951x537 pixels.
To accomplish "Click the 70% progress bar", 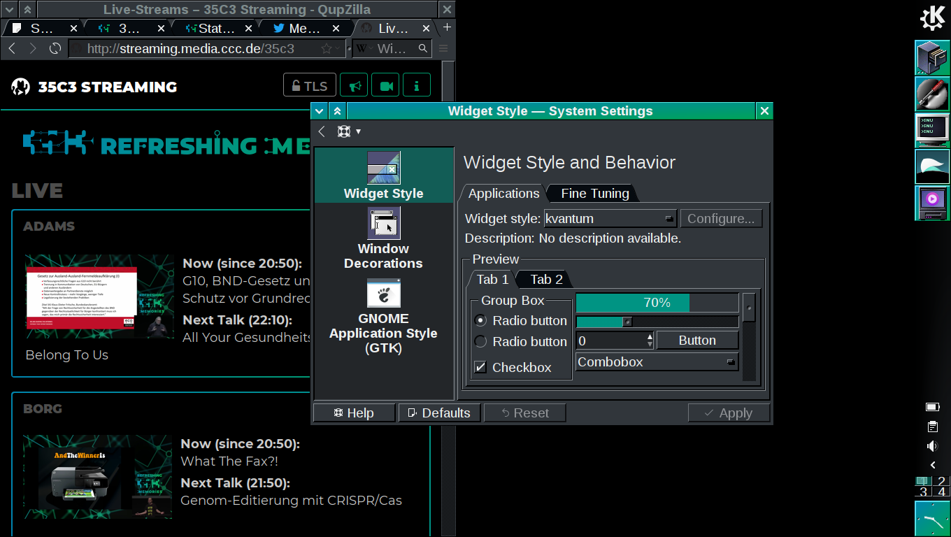I will (x=657, y=303).
